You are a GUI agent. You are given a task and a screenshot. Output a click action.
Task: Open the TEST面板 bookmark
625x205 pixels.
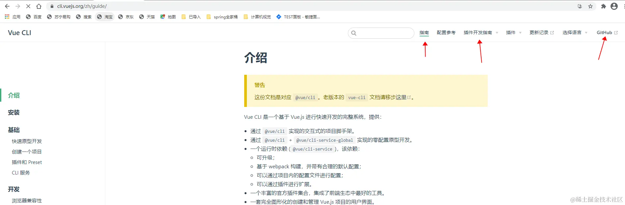[298, 17]
